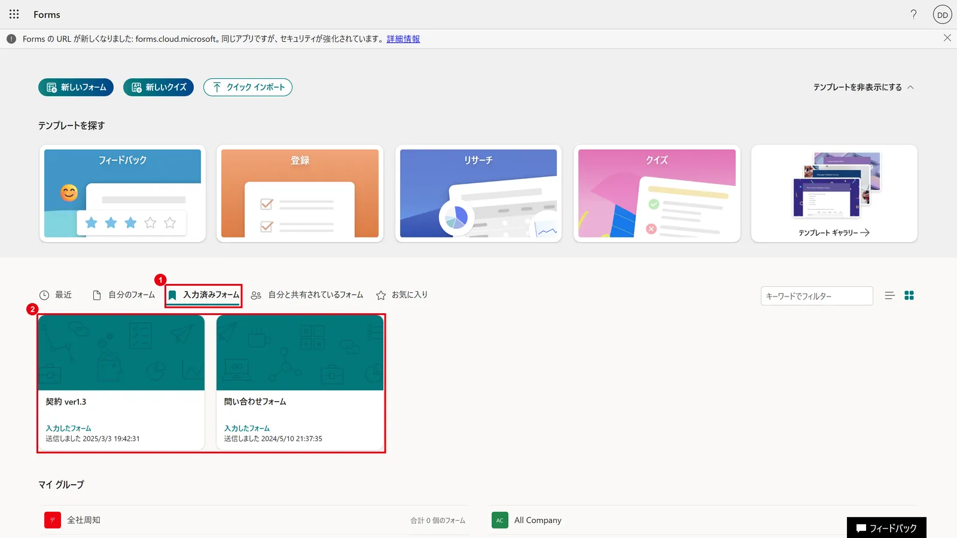The image size is (957, 538).
Task: Create a form with 新しいフォーム
Action: coord(77,87)
